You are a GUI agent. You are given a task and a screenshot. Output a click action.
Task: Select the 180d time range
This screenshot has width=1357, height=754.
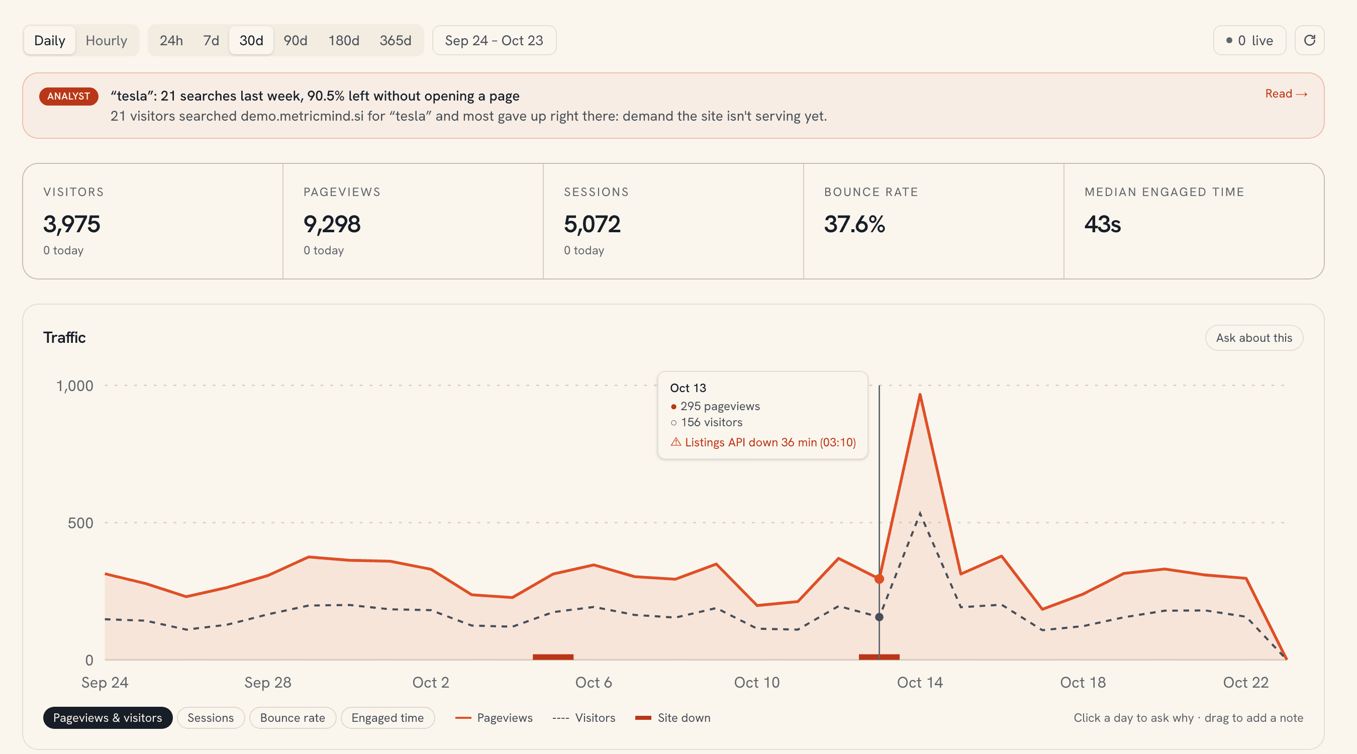(344, 40)
